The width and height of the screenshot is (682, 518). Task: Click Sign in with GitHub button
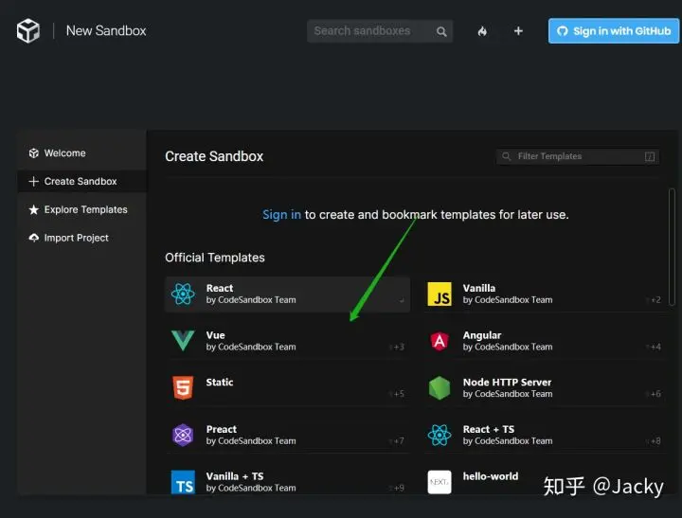click(x=614, y=31)
